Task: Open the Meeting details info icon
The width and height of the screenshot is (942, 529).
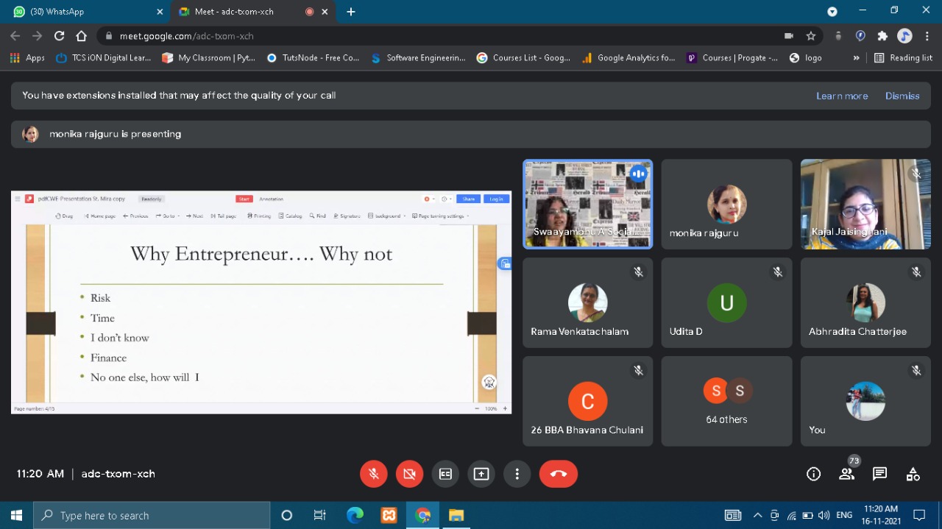Action: pos(813,475)
